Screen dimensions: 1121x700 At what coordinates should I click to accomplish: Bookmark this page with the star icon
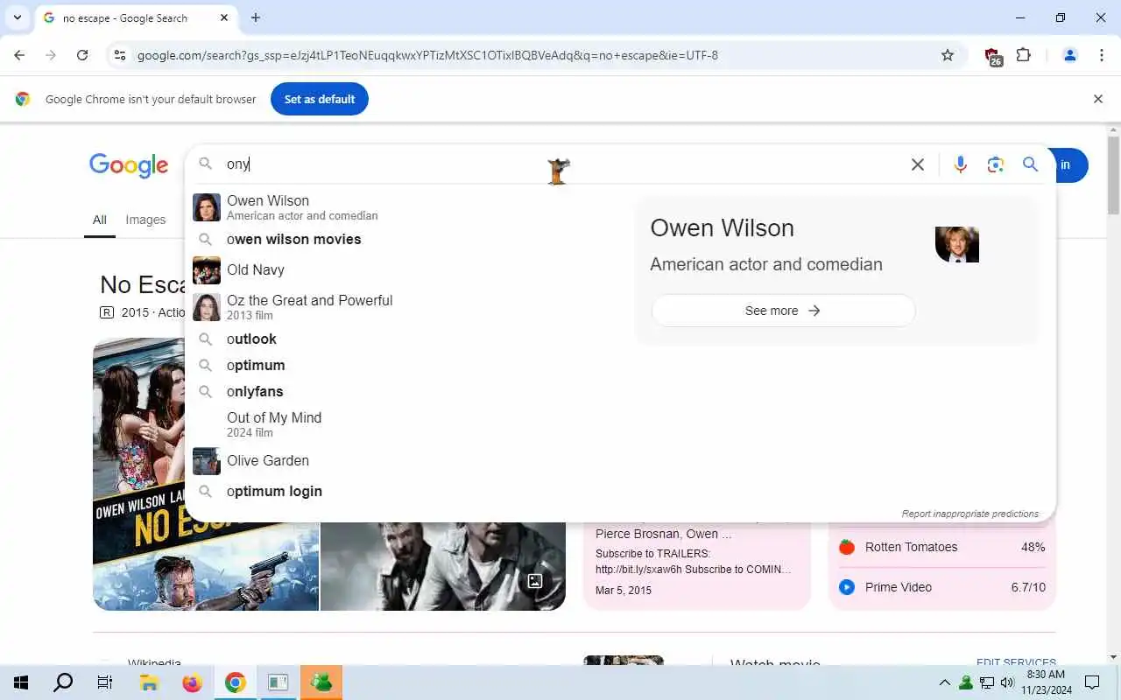pyautogui.click(x=948, y=55)
